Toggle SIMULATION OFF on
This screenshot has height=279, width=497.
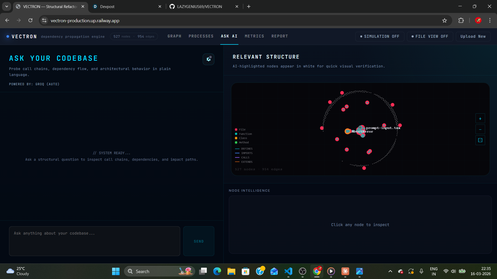tap(379, 36)
